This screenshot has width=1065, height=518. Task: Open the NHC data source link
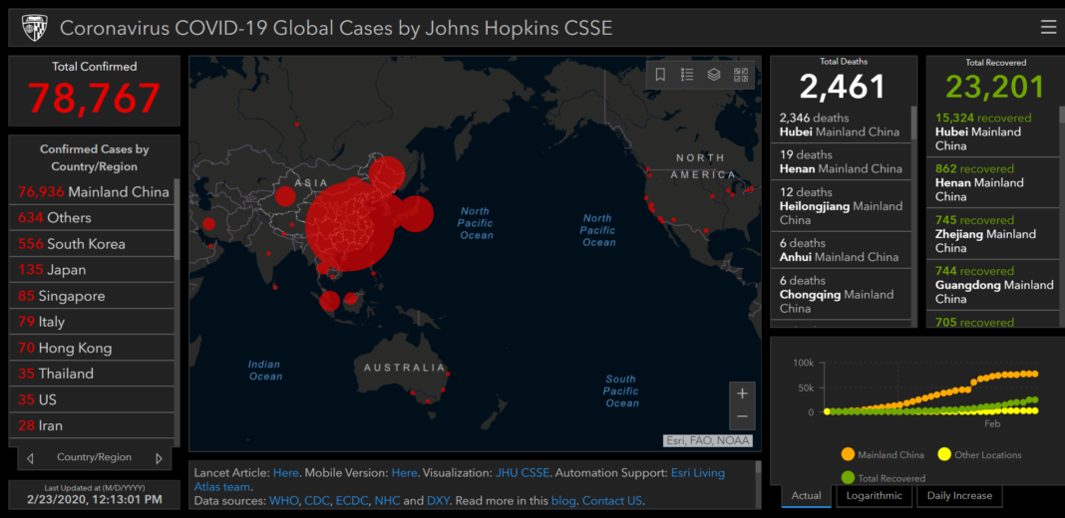(387, 501)
